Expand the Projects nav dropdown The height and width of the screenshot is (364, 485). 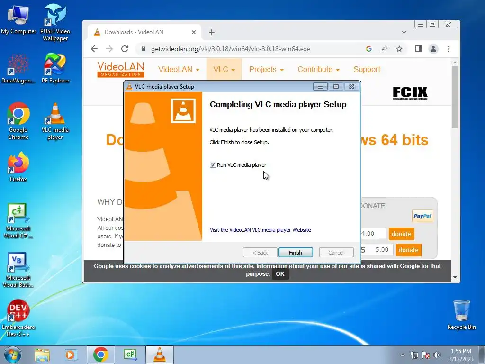click(x=266, y=69)
